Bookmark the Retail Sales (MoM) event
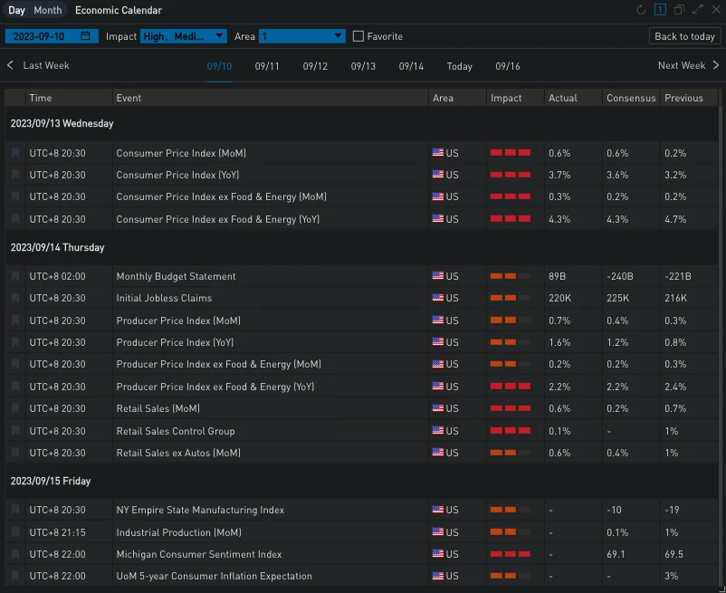The image size is (726, 593). coord(15,407)
